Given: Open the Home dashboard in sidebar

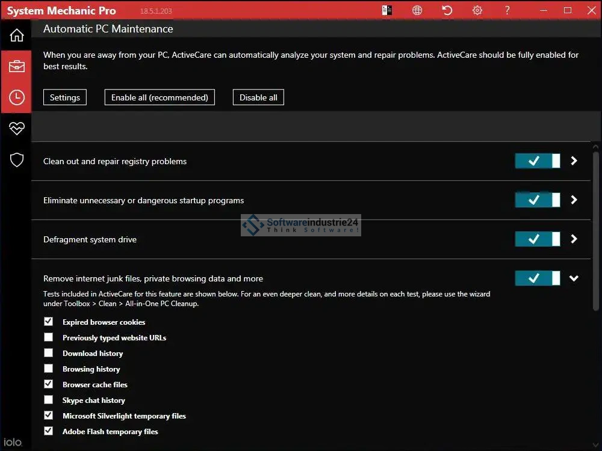Looking at the screenshot, I should (x=16, y=35).
